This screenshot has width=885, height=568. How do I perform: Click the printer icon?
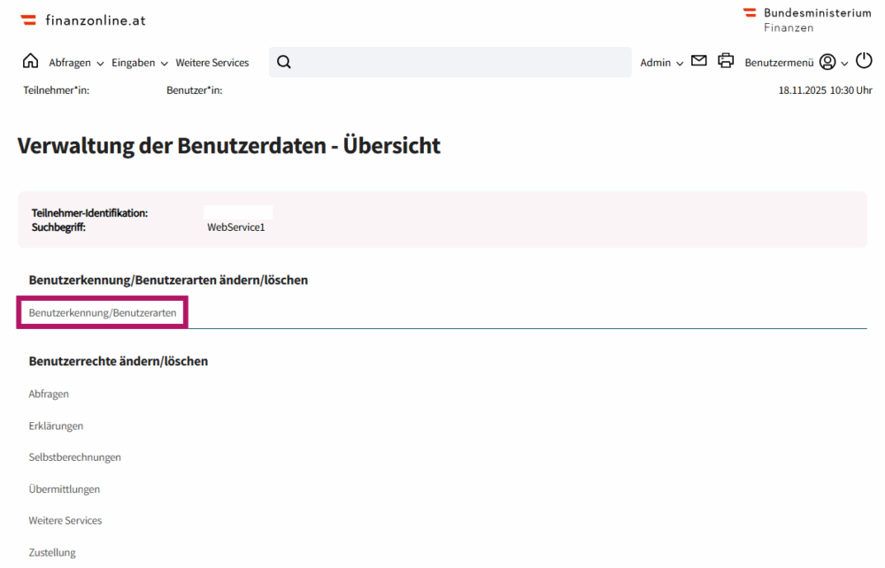(726, 61)
